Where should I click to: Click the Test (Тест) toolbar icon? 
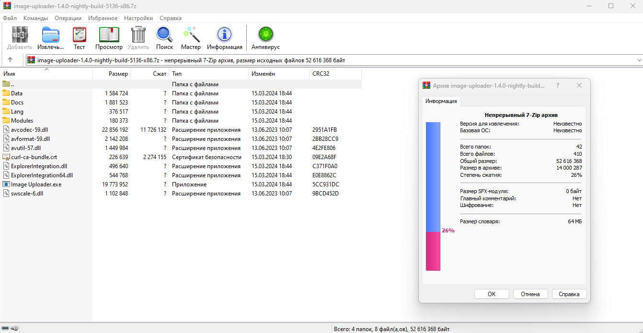coord(79,35)
